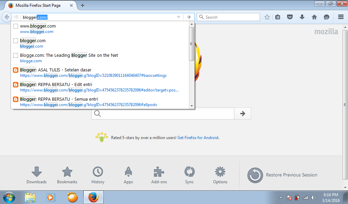
Task: Choose the www.blogger.com suggestion
Action: pos(100,29)
